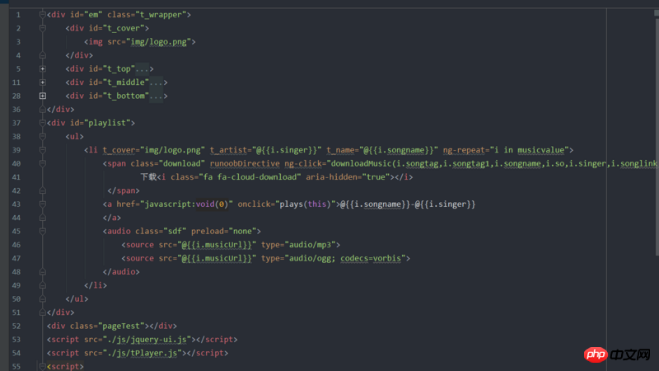Screen dimensions: 659x371
Task: Click the musicvalue identifier on line 39
Action: click(x=540, y=150)
